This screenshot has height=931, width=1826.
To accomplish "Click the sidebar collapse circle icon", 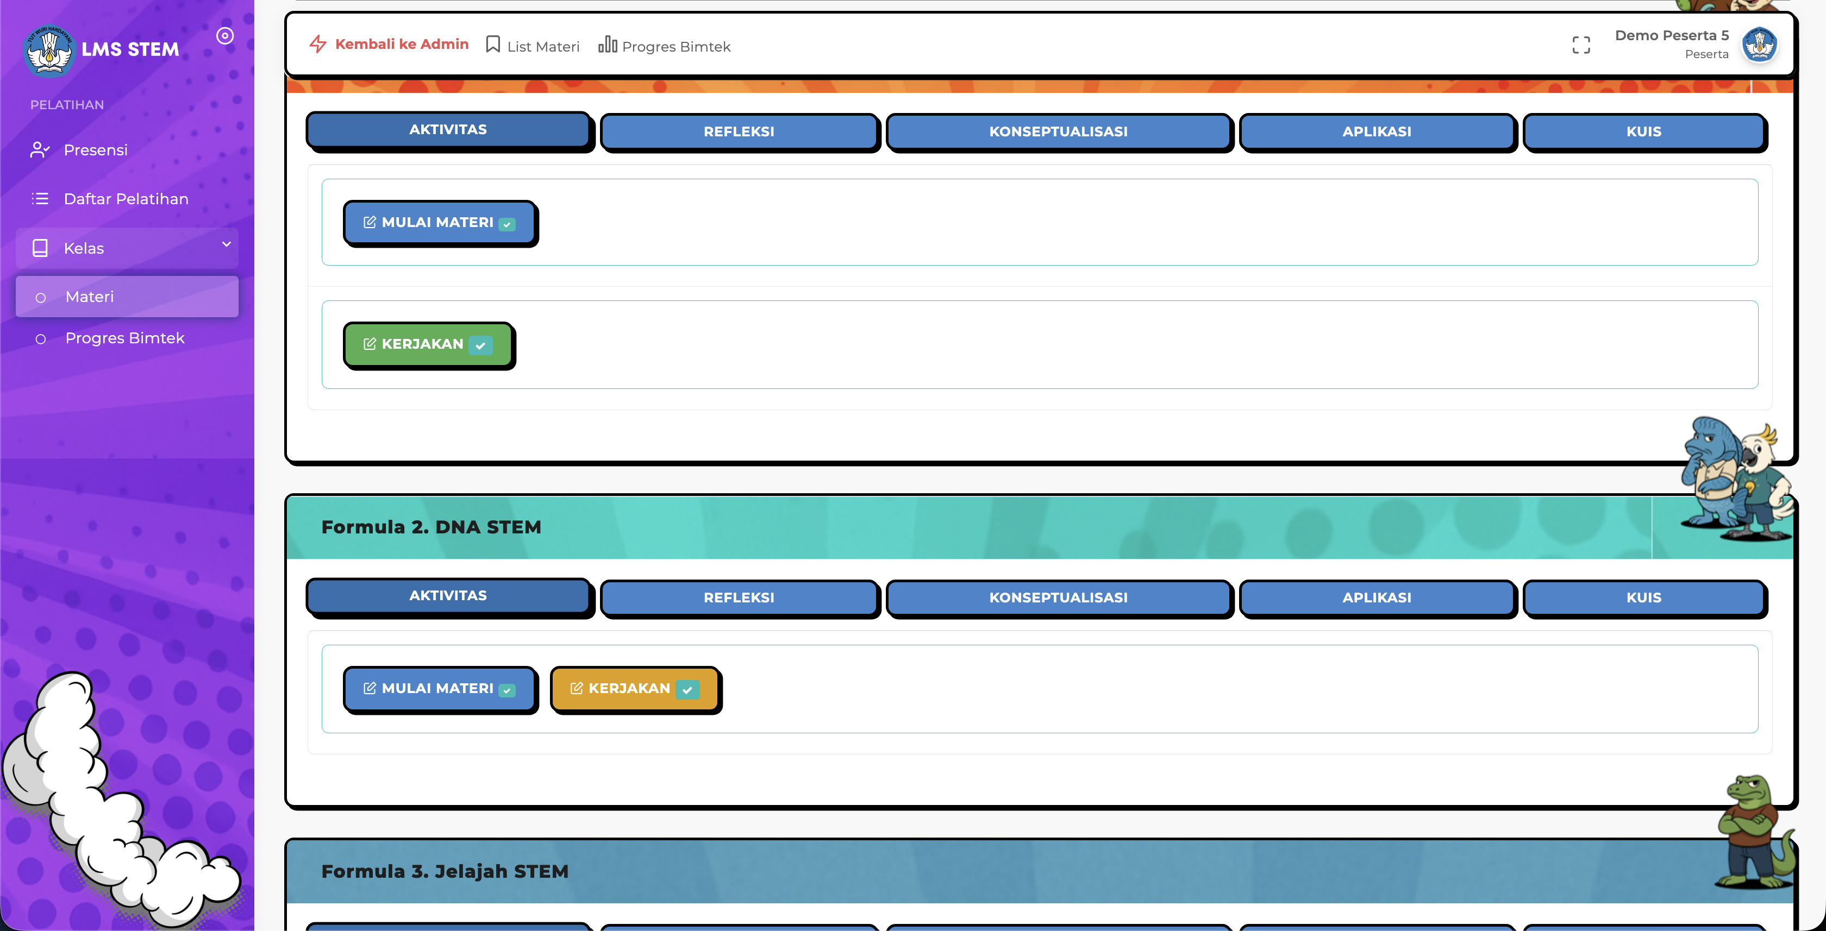I will tap(224, 36).
